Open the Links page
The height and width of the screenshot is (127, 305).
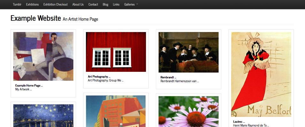(116, 4)
